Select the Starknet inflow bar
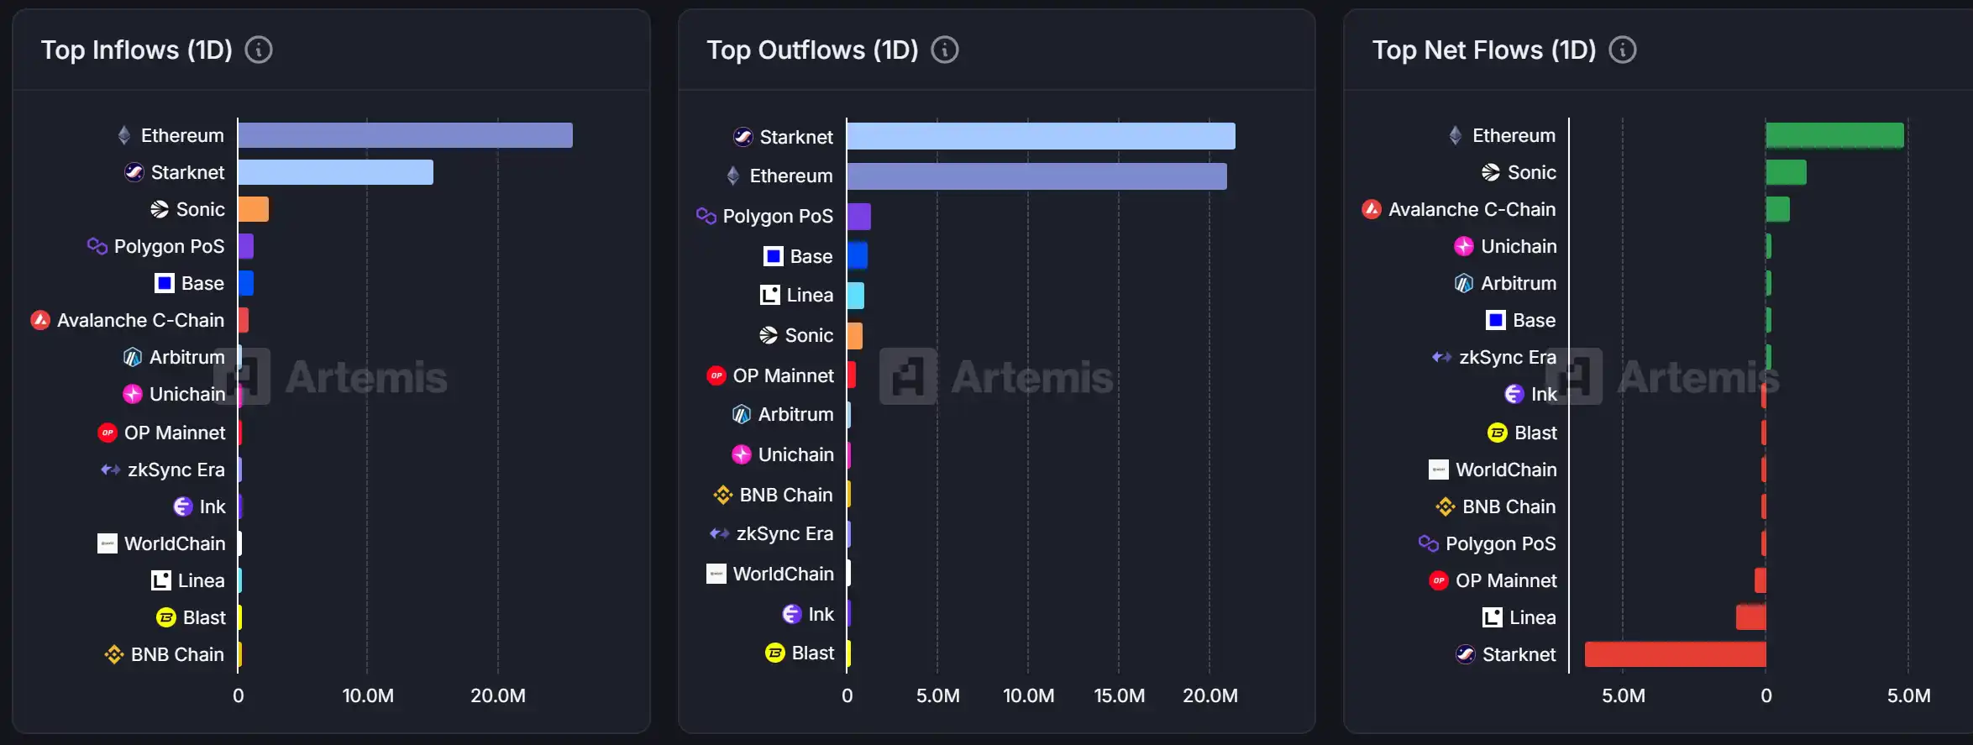 [335, 172]
